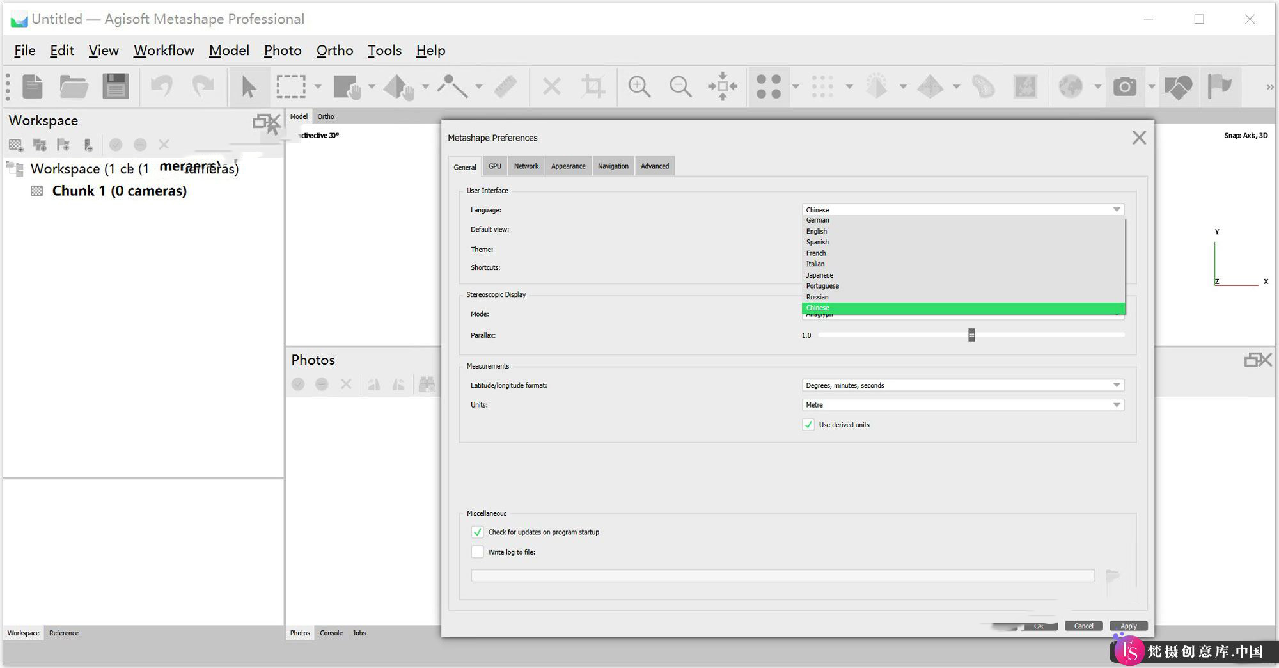Click the Zoom out magnifier
The height and width of the screenshot is (668, 1279).
click(x=680, y=86)
